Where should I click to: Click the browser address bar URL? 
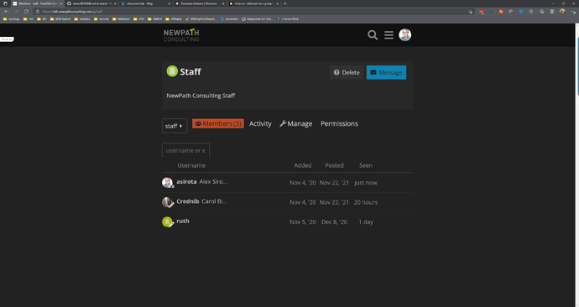(x=72, y=12)
